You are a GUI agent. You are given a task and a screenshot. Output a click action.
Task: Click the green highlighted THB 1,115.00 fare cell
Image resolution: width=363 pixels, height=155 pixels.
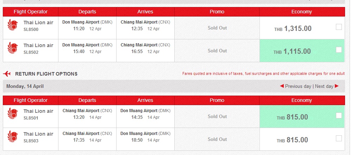tap(302, 51)
